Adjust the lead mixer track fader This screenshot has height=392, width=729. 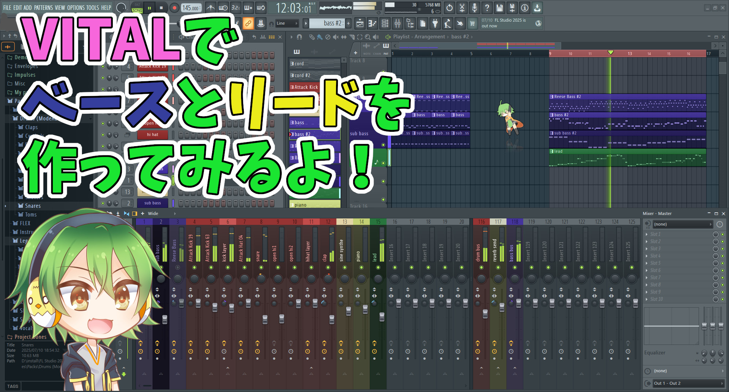pyautogui.click(x=382, y=316)
